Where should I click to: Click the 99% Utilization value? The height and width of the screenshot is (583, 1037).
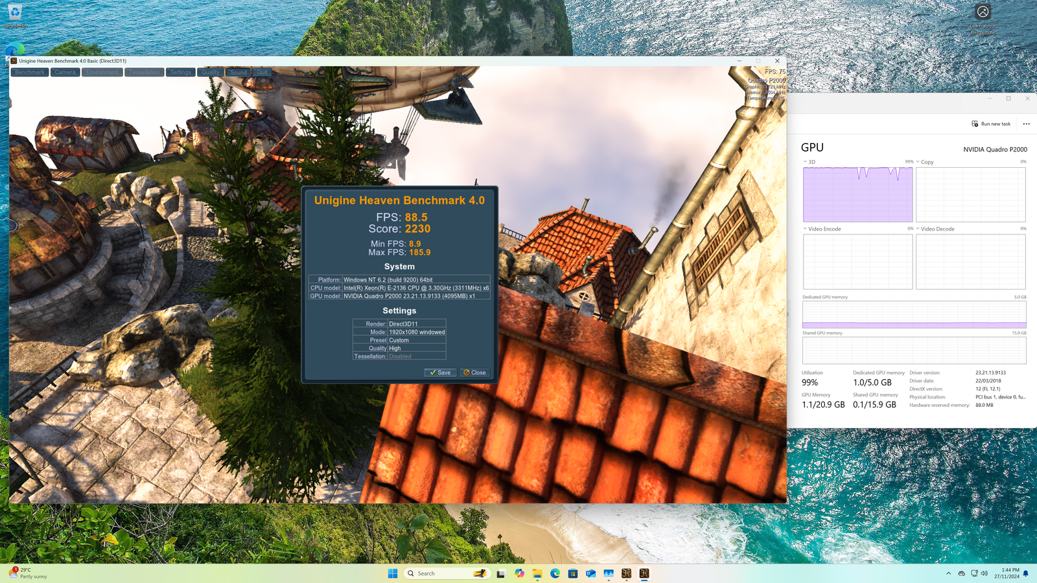[810, 382]
